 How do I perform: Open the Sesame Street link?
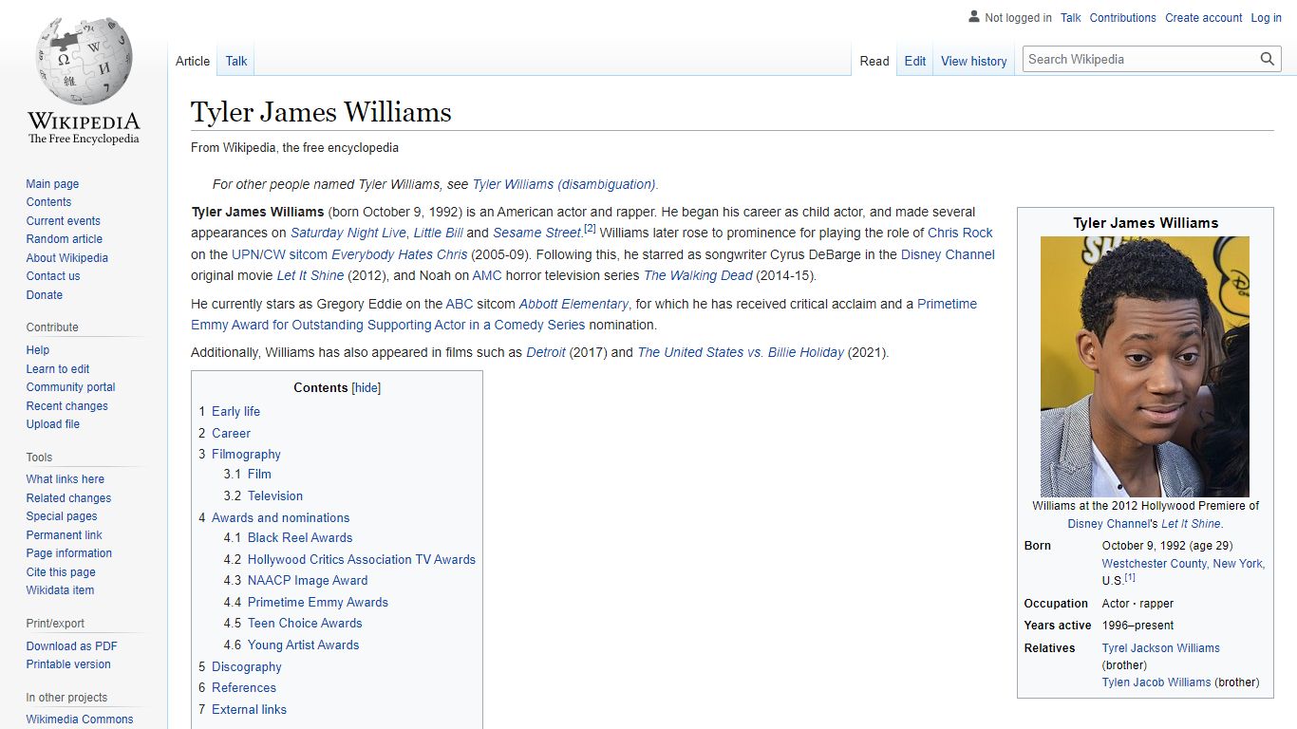click(536, 233)
